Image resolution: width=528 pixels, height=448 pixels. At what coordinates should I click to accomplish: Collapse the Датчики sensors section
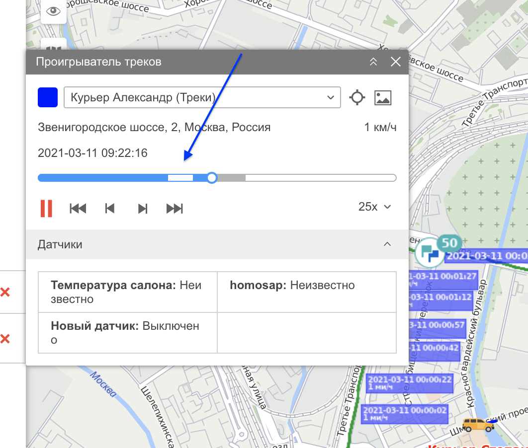(388, 244)
